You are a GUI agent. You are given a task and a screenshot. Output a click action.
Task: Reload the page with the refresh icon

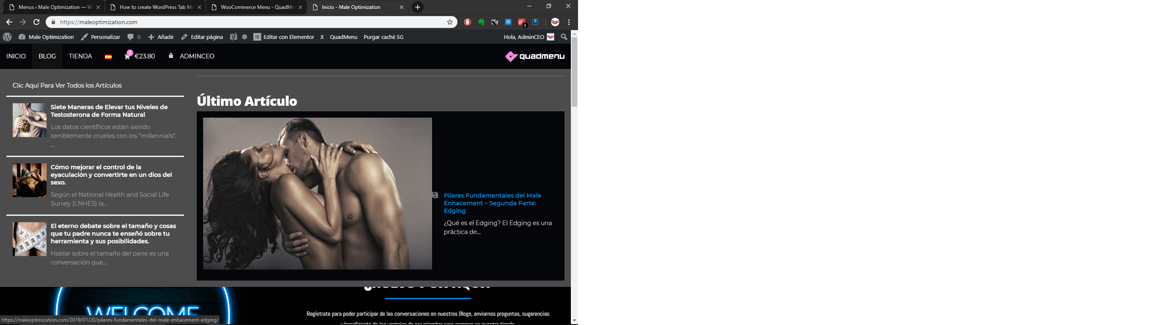[x=37, y=22]
